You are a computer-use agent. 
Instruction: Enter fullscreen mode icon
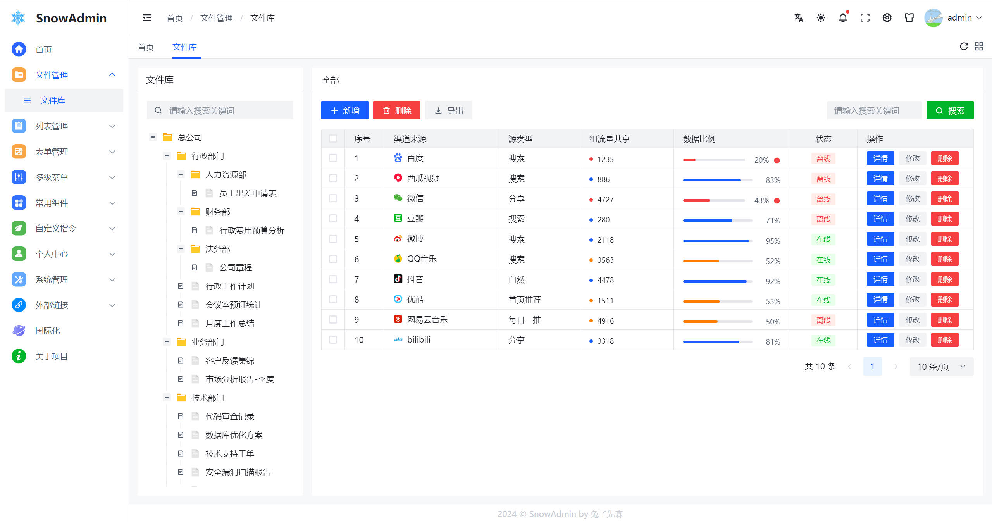tap(865, 18)
